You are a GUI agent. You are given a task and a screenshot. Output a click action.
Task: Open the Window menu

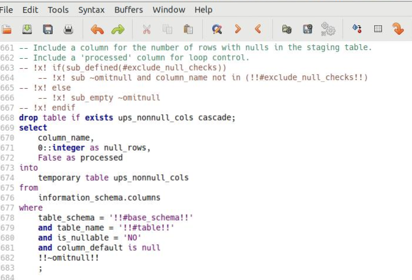coord(169,10)
